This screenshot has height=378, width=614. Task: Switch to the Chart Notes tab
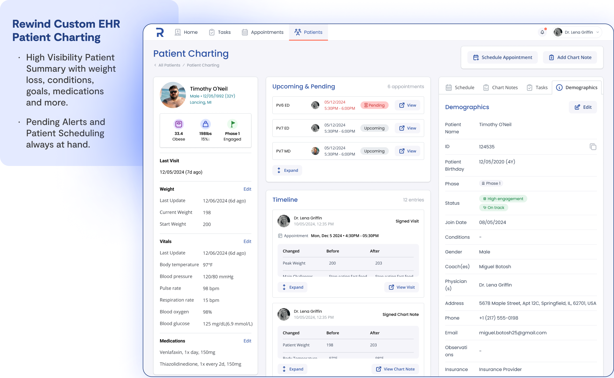pos(500,88)
